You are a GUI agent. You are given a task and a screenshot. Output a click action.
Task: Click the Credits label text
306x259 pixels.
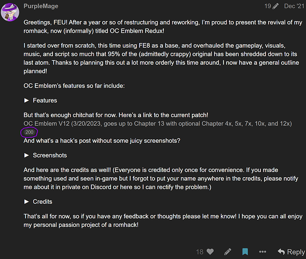[43, 202]
